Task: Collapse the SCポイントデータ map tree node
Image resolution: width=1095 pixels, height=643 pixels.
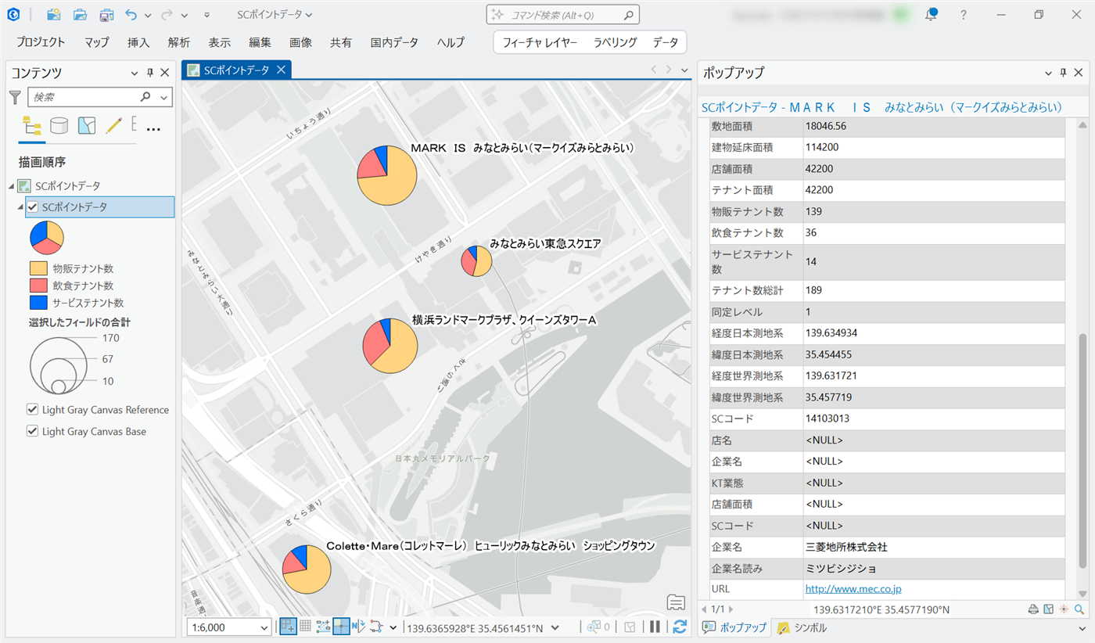Action: coord(12,186)
